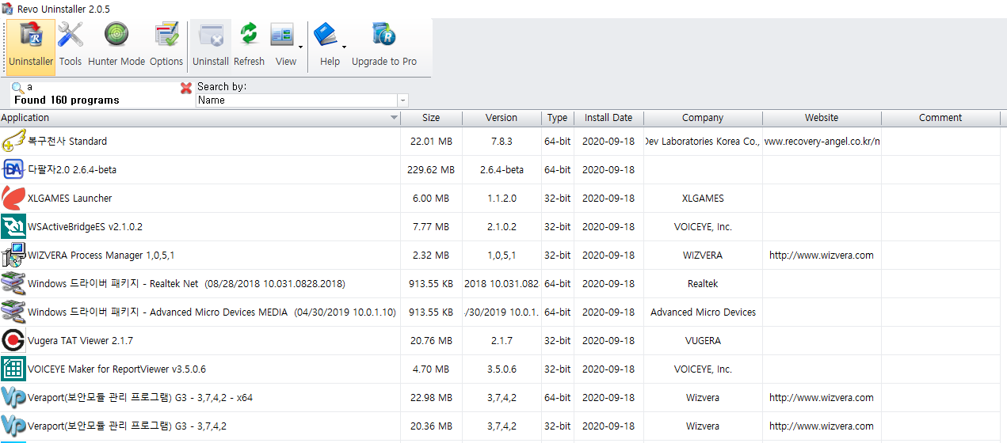Click VOICEYE Maker grid icon
The width and height of the screenshot is (1007, 443).
coord(13,369)
